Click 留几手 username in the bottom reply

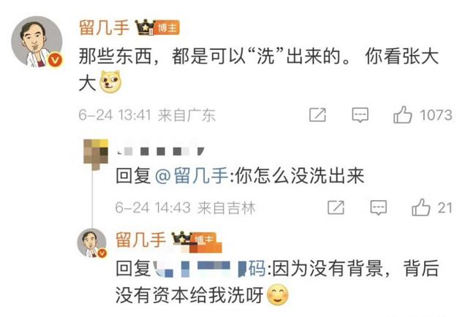coord(141,240)
